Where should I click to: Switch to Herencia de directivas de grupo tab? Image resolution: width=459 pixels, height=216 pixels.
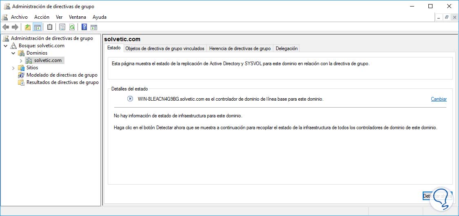pyautogui.click(x=240, y=48)
